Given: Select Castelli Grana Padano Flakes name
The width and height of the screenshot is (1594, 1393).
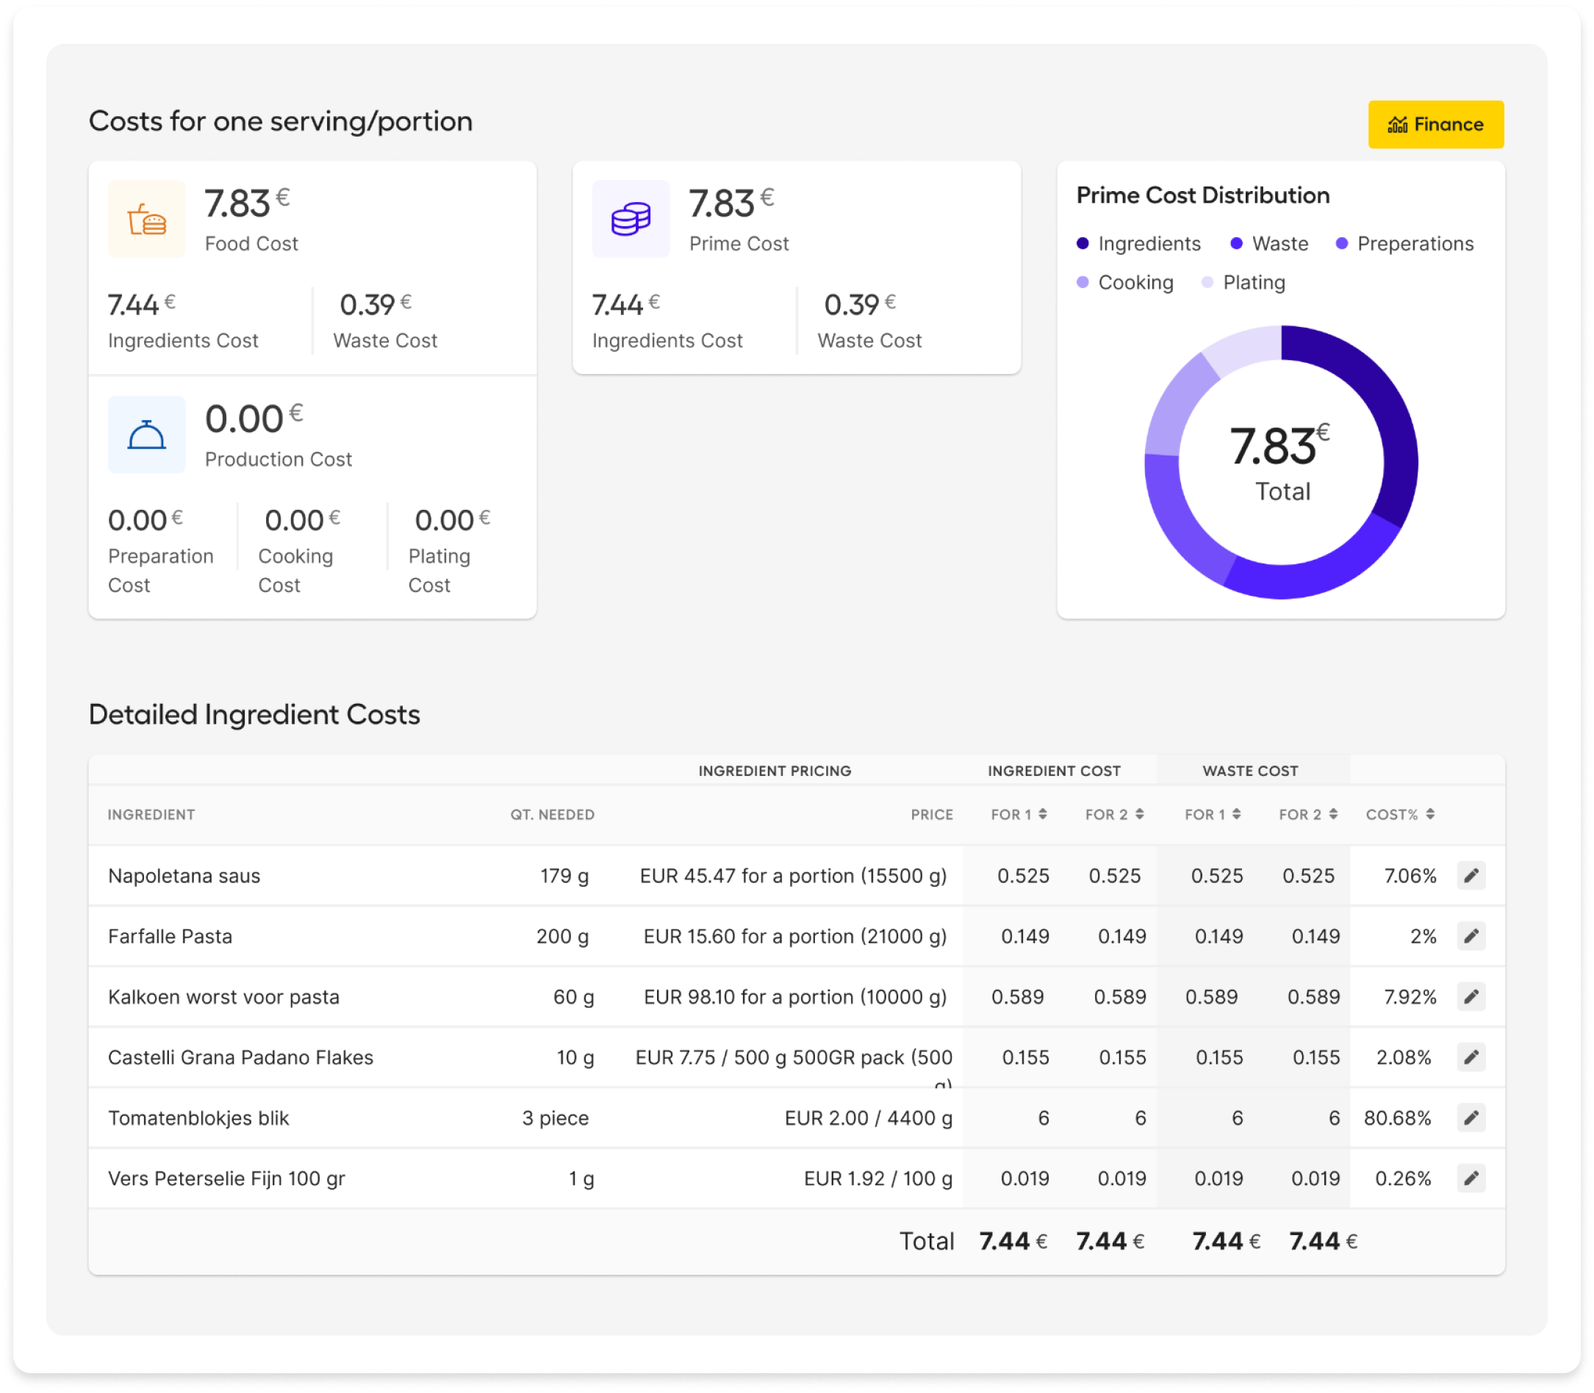Looking at the screenshot, I should 241,1058.
